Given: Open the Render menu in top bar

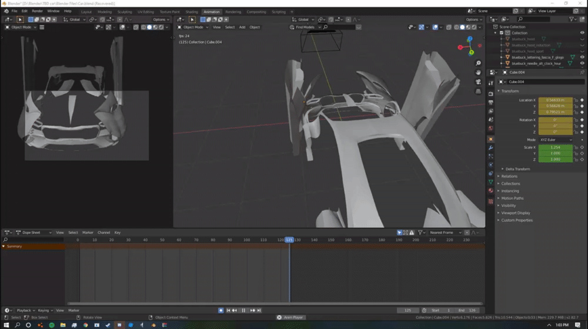Looking at the screenshot, I should [37, 11].
